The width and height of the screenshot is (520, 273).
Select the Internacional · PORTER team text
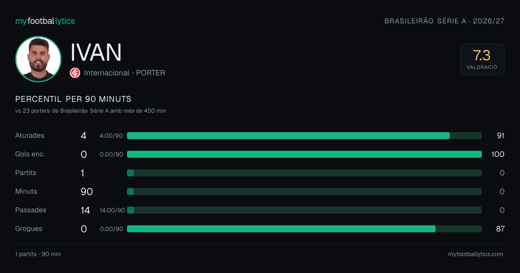[x=124, y=73]
